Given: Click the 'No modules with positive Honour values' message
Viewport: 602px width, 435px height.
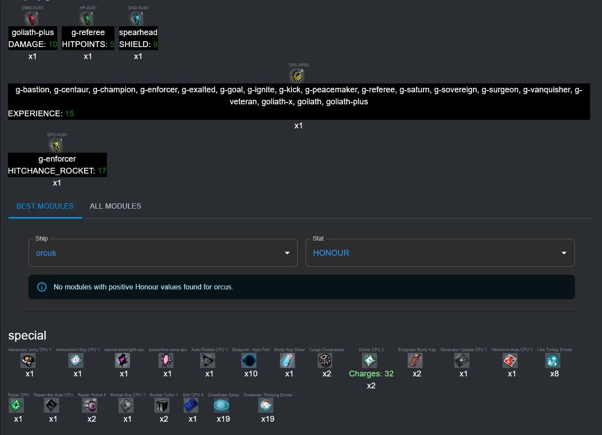Looking at the screenshot, I should pos(143,287).
